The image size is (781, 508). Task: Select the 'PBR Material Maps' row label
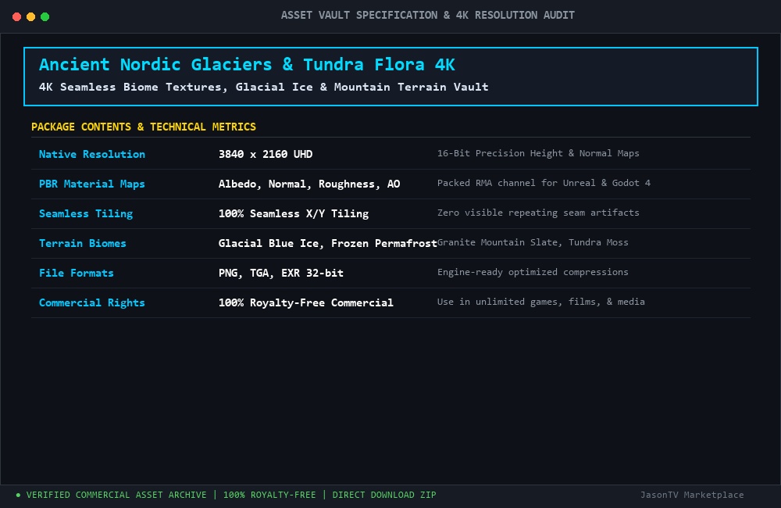click(92, 184)
